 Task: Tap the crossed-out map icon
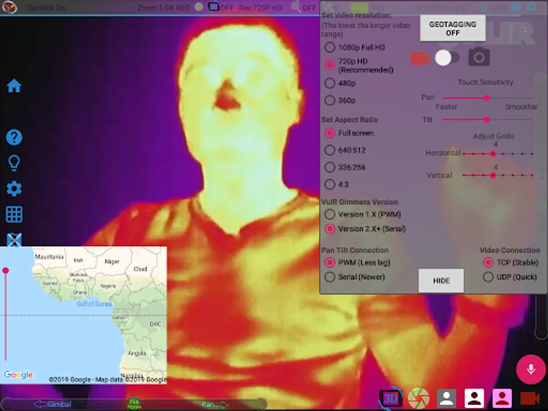14,239
